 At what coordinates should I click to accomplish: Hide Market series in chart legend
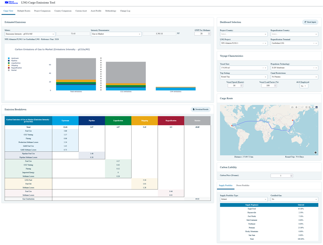(x=13, y=70)
